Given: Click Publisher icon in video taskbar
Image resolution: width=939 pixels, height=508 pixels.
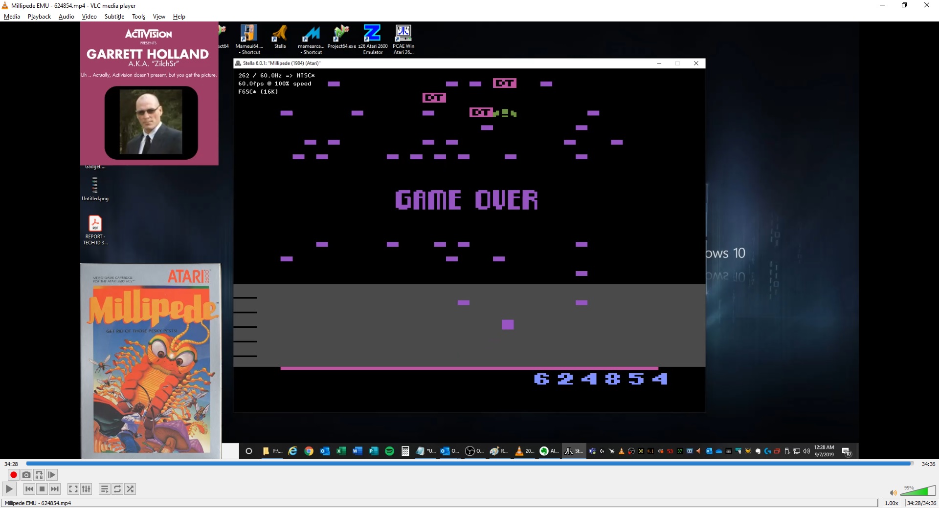Looking at the screenshot, I should coord(373,451).
